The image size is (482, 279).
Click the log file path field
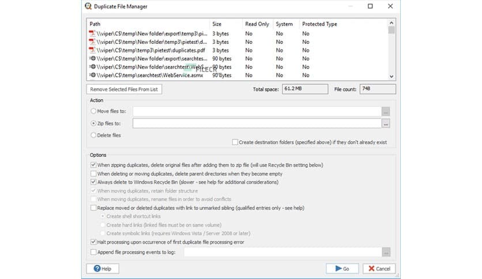point(283,252)
